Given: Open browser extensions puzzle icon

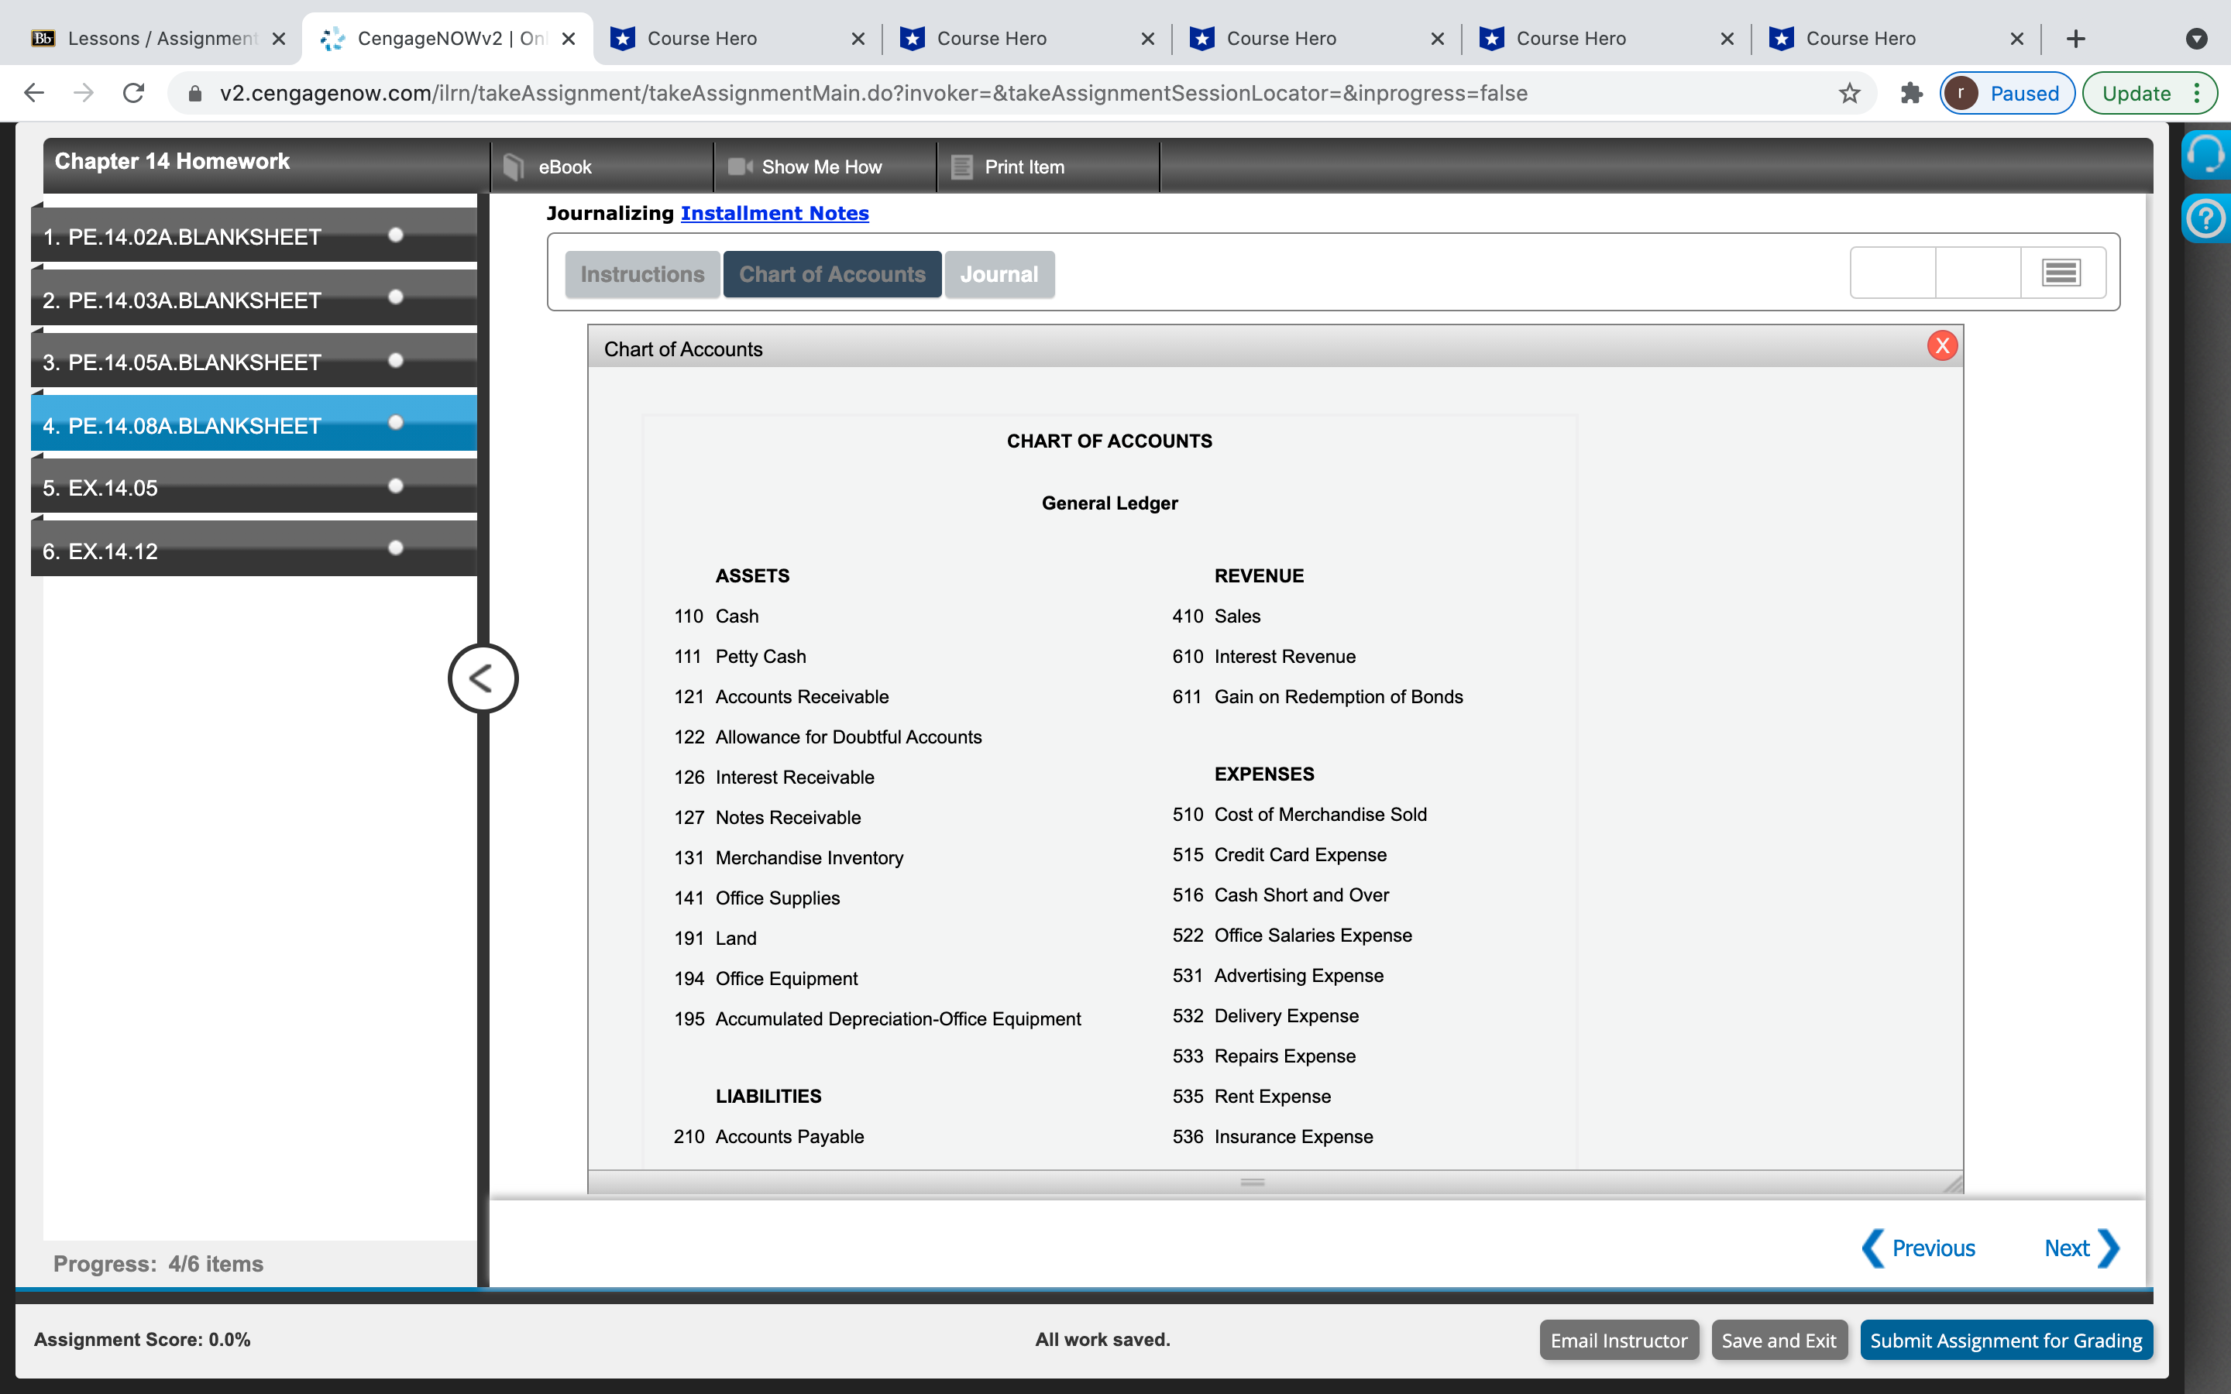Looking at the screenshot, I should click(x=1911, y=93).
